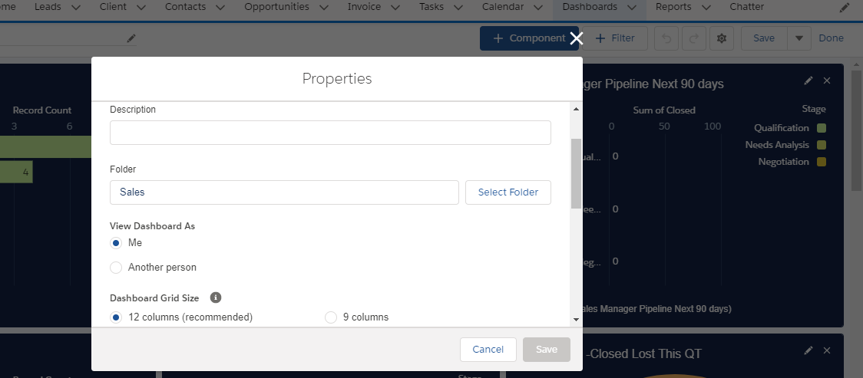Edit the Pipeline Next 90 days component
Viewport: 863px width, 378px height.
coord(808,81)
